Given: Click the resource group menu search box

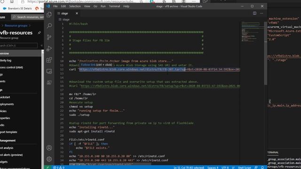Looking at the screenshot, I should 19,46.
